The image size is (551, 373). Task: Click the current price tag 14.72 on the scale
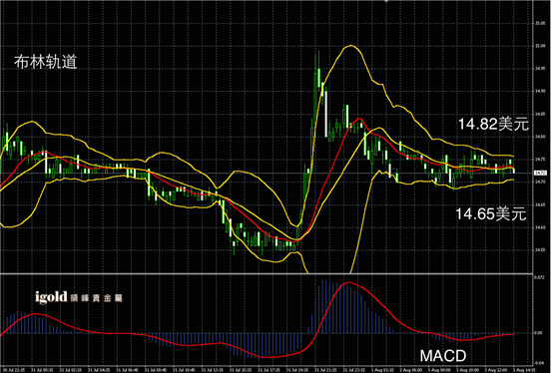coord(540,173)
